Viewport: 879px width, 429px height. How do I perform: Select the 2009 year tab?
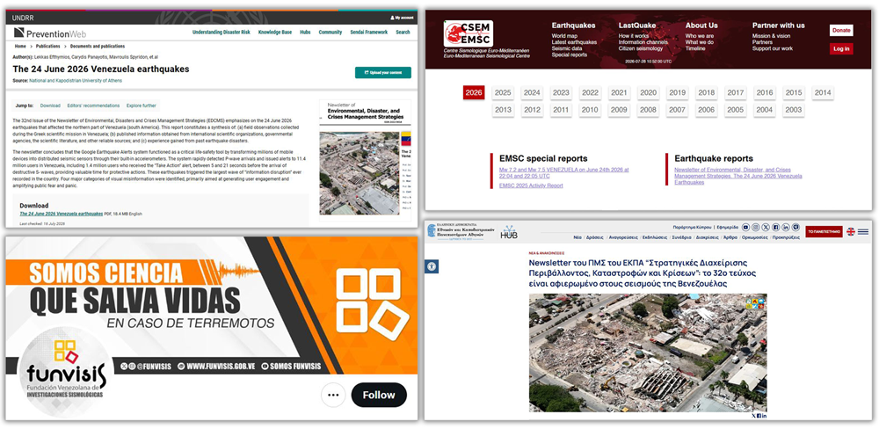pos(619,110)
